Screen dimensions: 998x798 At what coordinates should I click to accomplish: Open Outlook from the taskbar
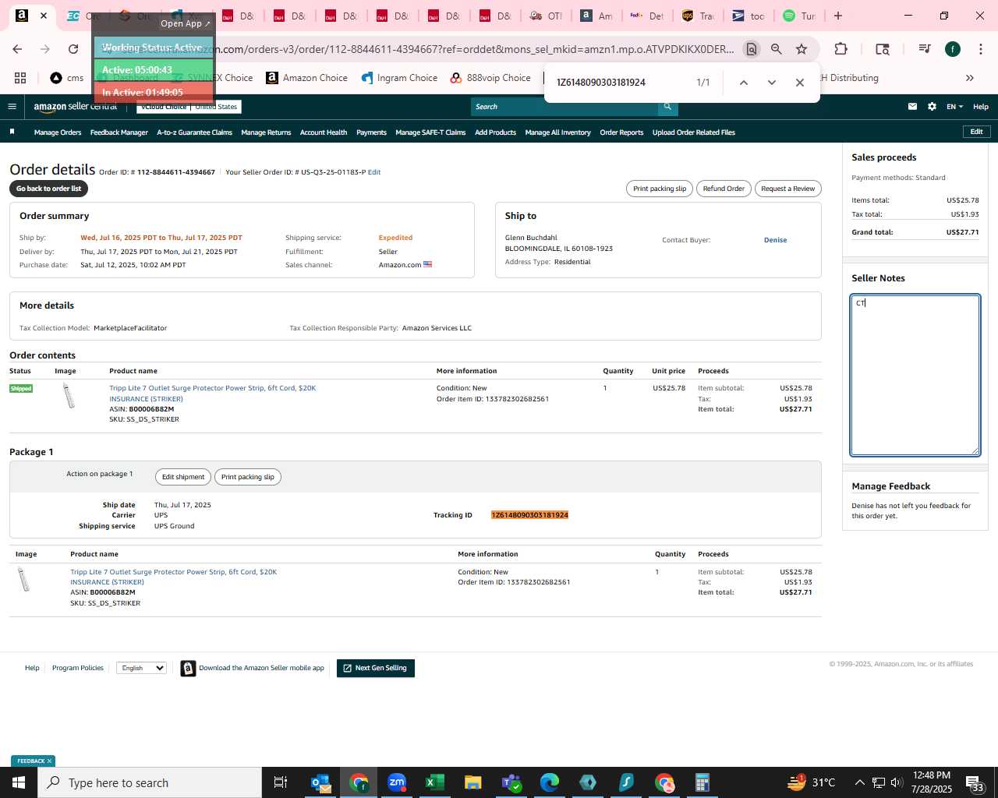tap(320, 782)
